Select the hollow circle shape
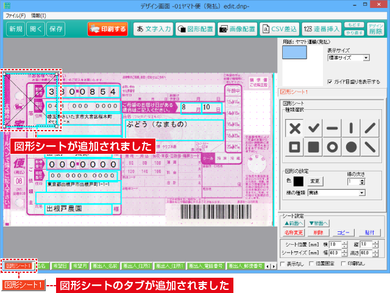 click(332, 147)
